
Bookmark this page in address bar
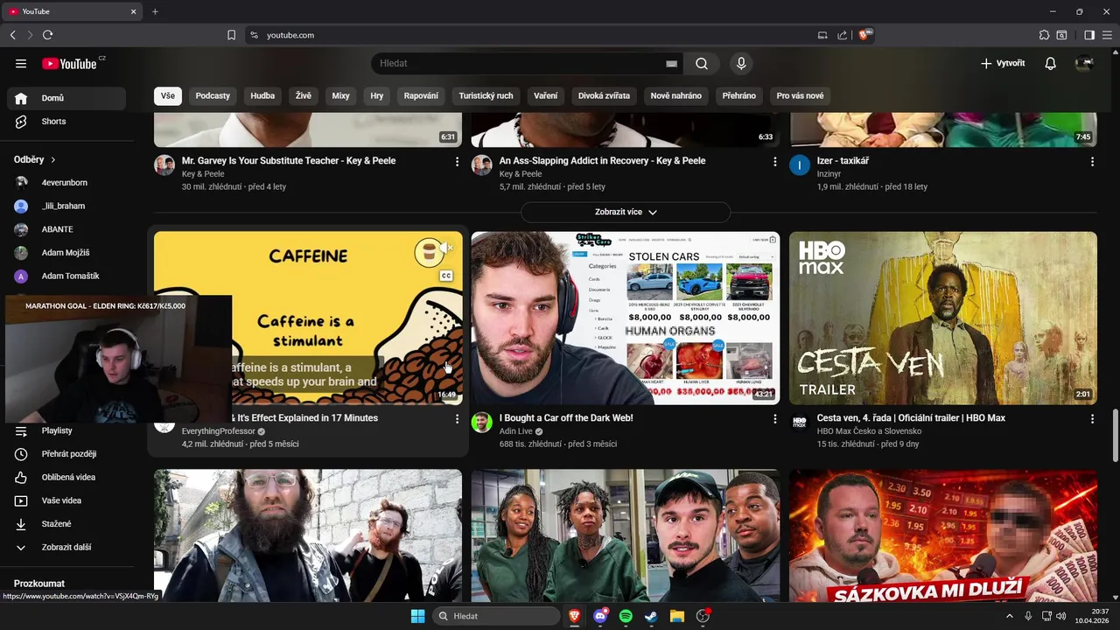point(231,35)
